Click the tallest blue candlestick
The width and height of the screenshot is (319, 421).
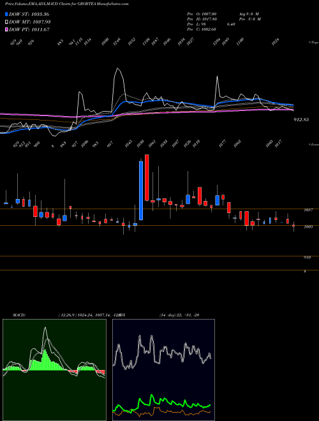click(x=141, y=191)
